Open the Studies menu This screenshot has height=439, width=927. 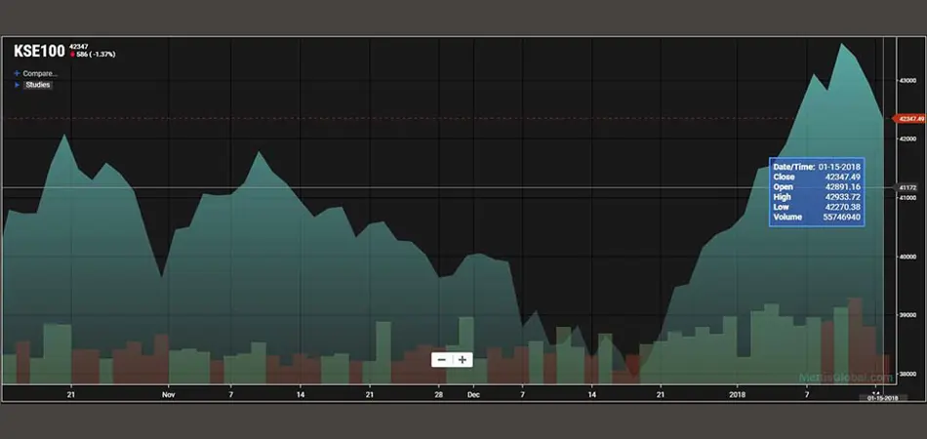[38, 85]
